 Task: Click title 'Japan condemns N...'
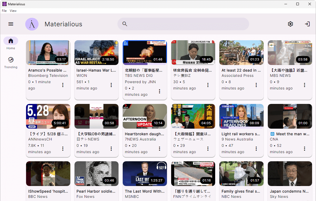tap(290, 191)
